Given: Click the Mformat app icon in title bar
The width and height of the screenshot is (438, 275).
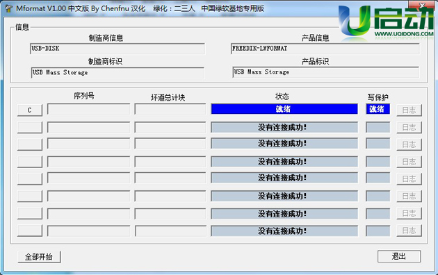Looking at the screenshot, I should (x=8, y=8).
